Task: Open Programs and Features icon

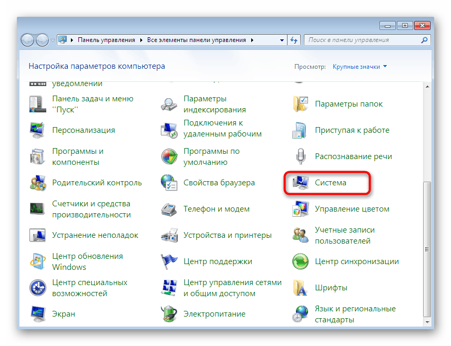Action: (x=38, y=156)
